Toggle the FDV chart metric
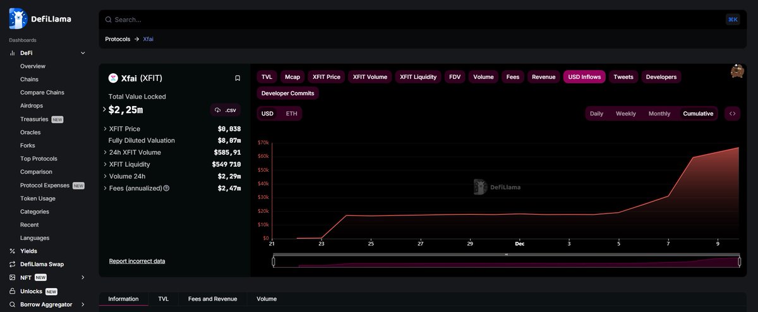 coord(455,77)
